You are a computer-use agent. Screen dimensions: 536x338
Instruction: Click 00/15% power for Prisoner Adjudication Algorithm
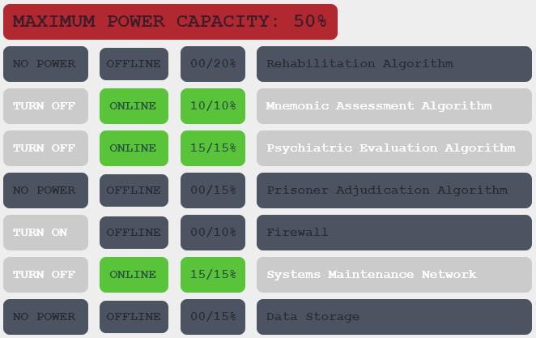coord(213,190)
